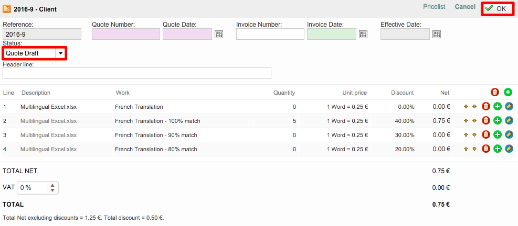This screenshot has width=518, height=226.
Task: Open the Effective Date calendar picker
Action: [436, 35]
